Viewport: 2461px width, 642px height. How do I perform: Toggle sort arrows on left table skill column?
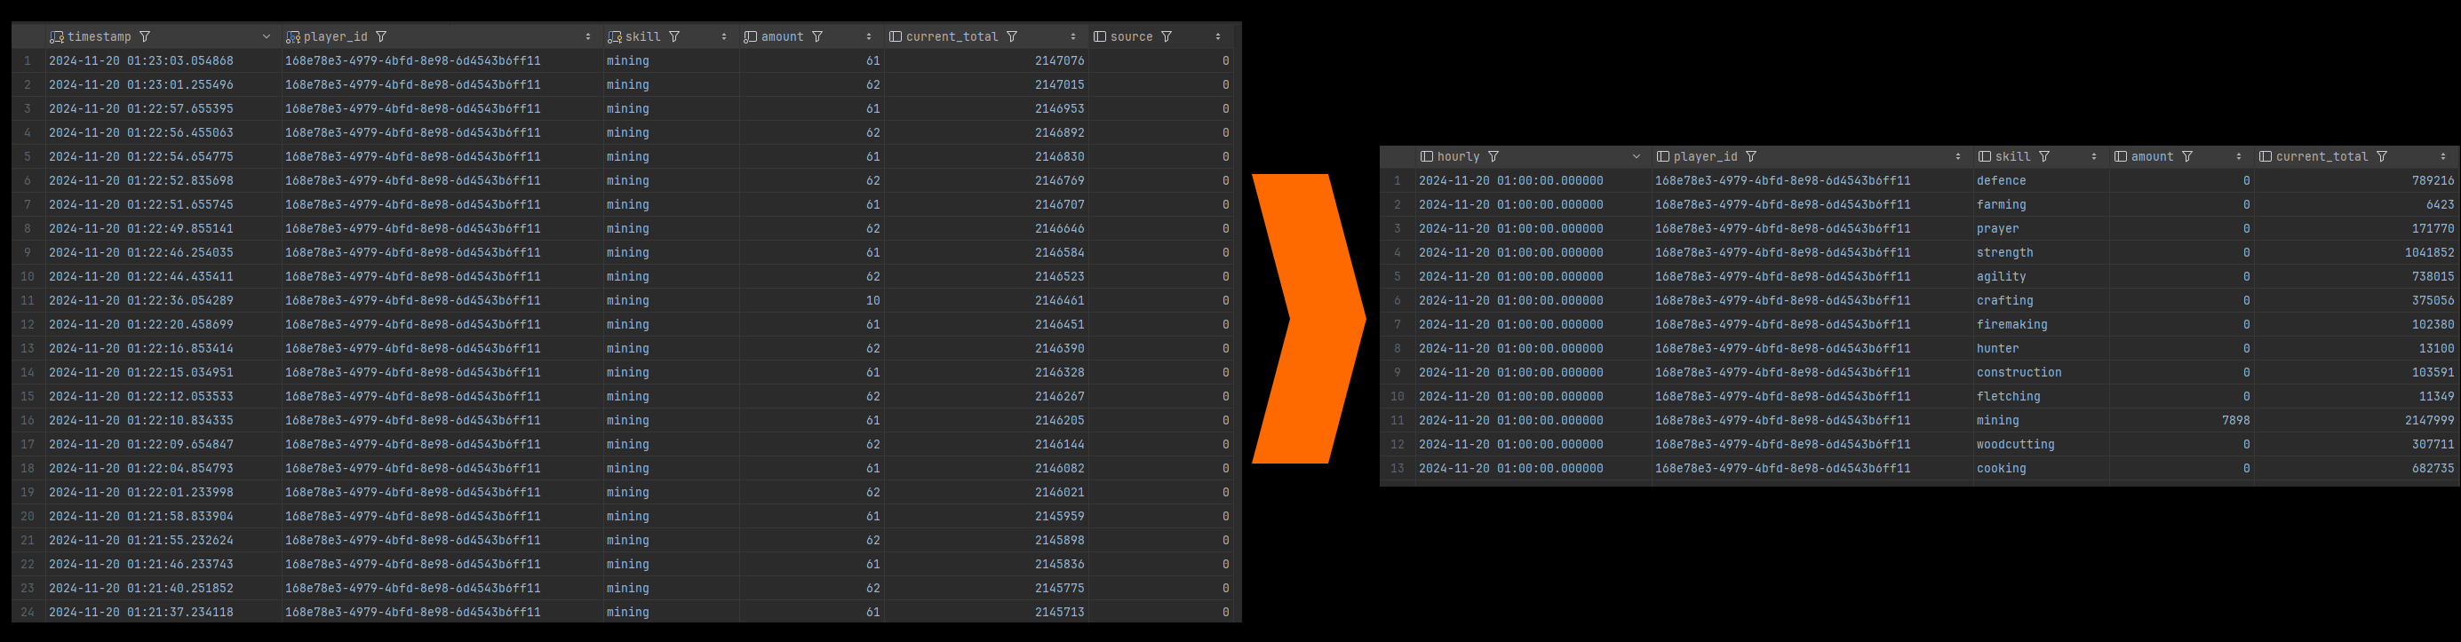point(723,37)
